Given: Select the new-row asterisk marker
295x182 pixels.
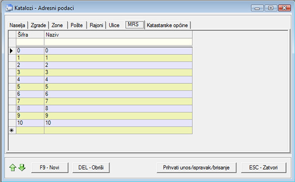Looking at the screenshot, I should (12, 130).
